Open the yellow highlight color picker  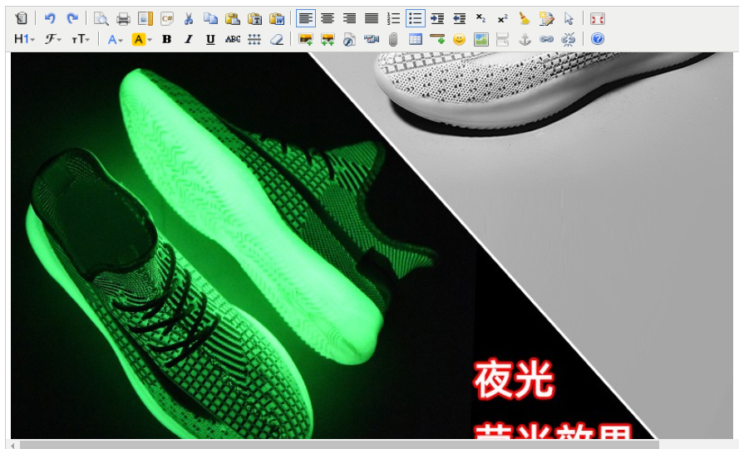(x=141, y=39)
